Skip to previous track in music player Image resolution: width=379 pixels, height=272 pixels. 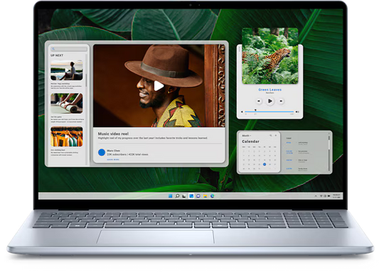tap(259, 101)
